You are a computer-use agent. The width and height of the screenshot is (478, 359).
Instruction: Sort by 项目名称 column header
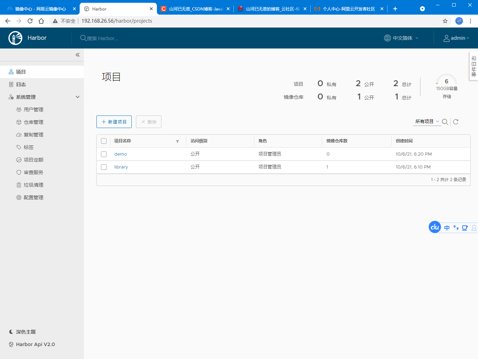pos(123,141)
